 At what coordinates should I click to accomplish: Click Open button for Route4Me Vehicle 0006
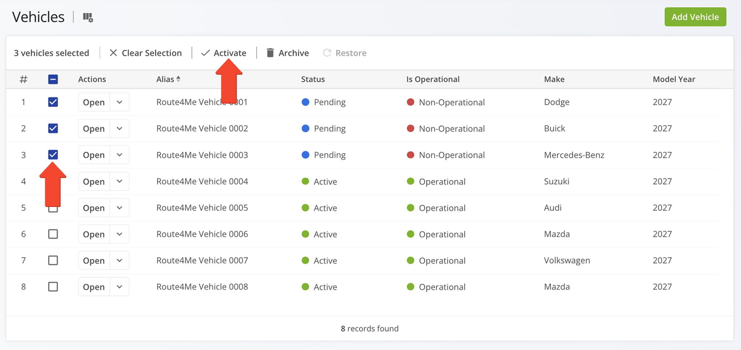pyautogui.click(x=94, y=234)
